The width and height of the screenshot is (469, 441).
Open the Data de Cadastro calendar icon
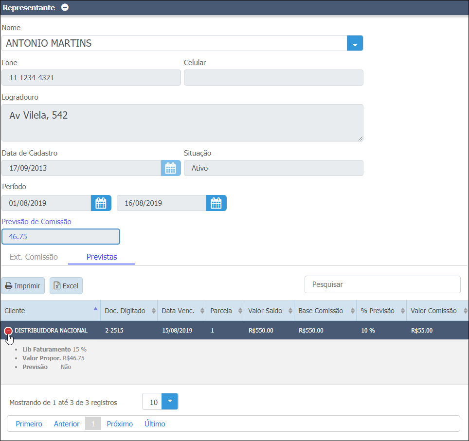point(170,168)
